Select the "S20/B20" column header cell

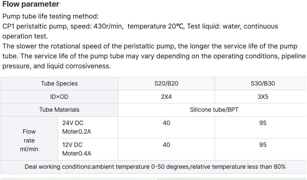pos(166,84)
